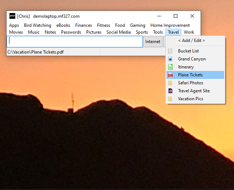Click the Bucket List document icon
234x190 pixels.
pyautogui.click(x=170, y=51)
